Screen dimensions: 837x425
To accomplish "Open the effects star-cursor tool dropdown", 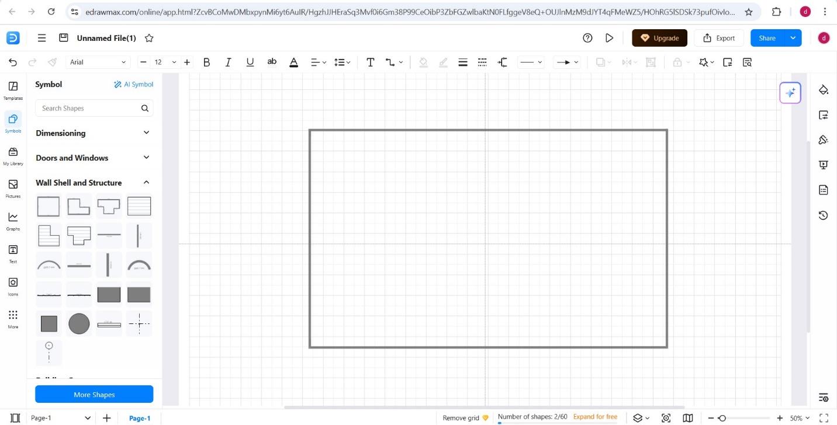I will 706,62.
